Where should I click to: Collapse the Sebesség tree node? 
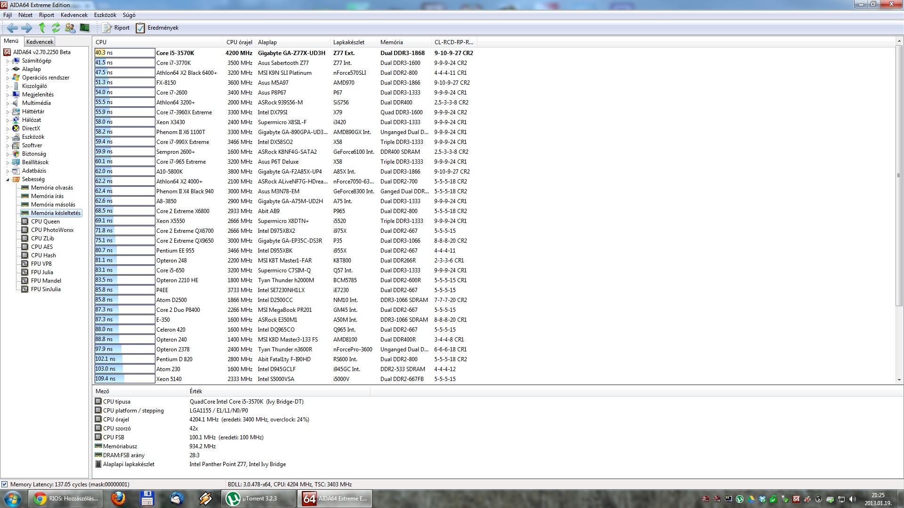pos(8,179)
